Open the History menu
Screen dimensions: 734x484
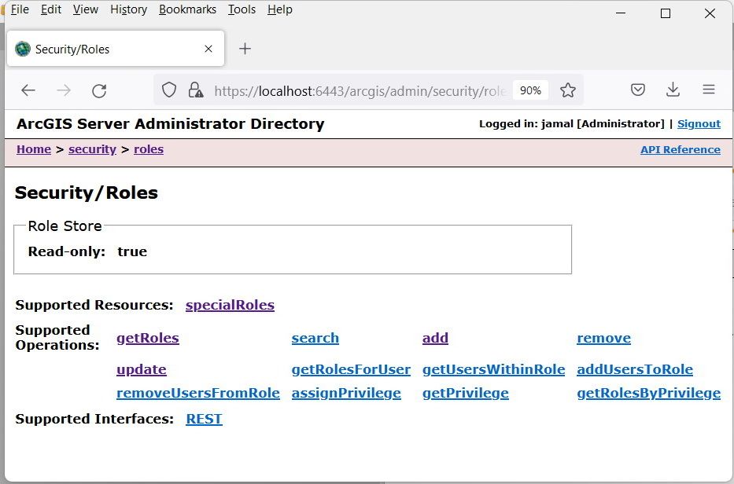tap(128, 9)
